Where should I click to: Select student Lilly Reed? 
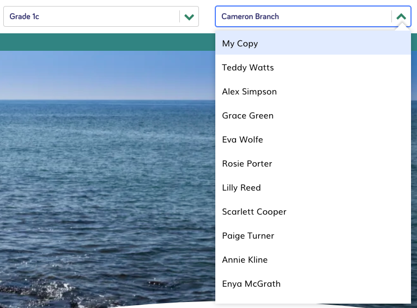click(241, 188)
